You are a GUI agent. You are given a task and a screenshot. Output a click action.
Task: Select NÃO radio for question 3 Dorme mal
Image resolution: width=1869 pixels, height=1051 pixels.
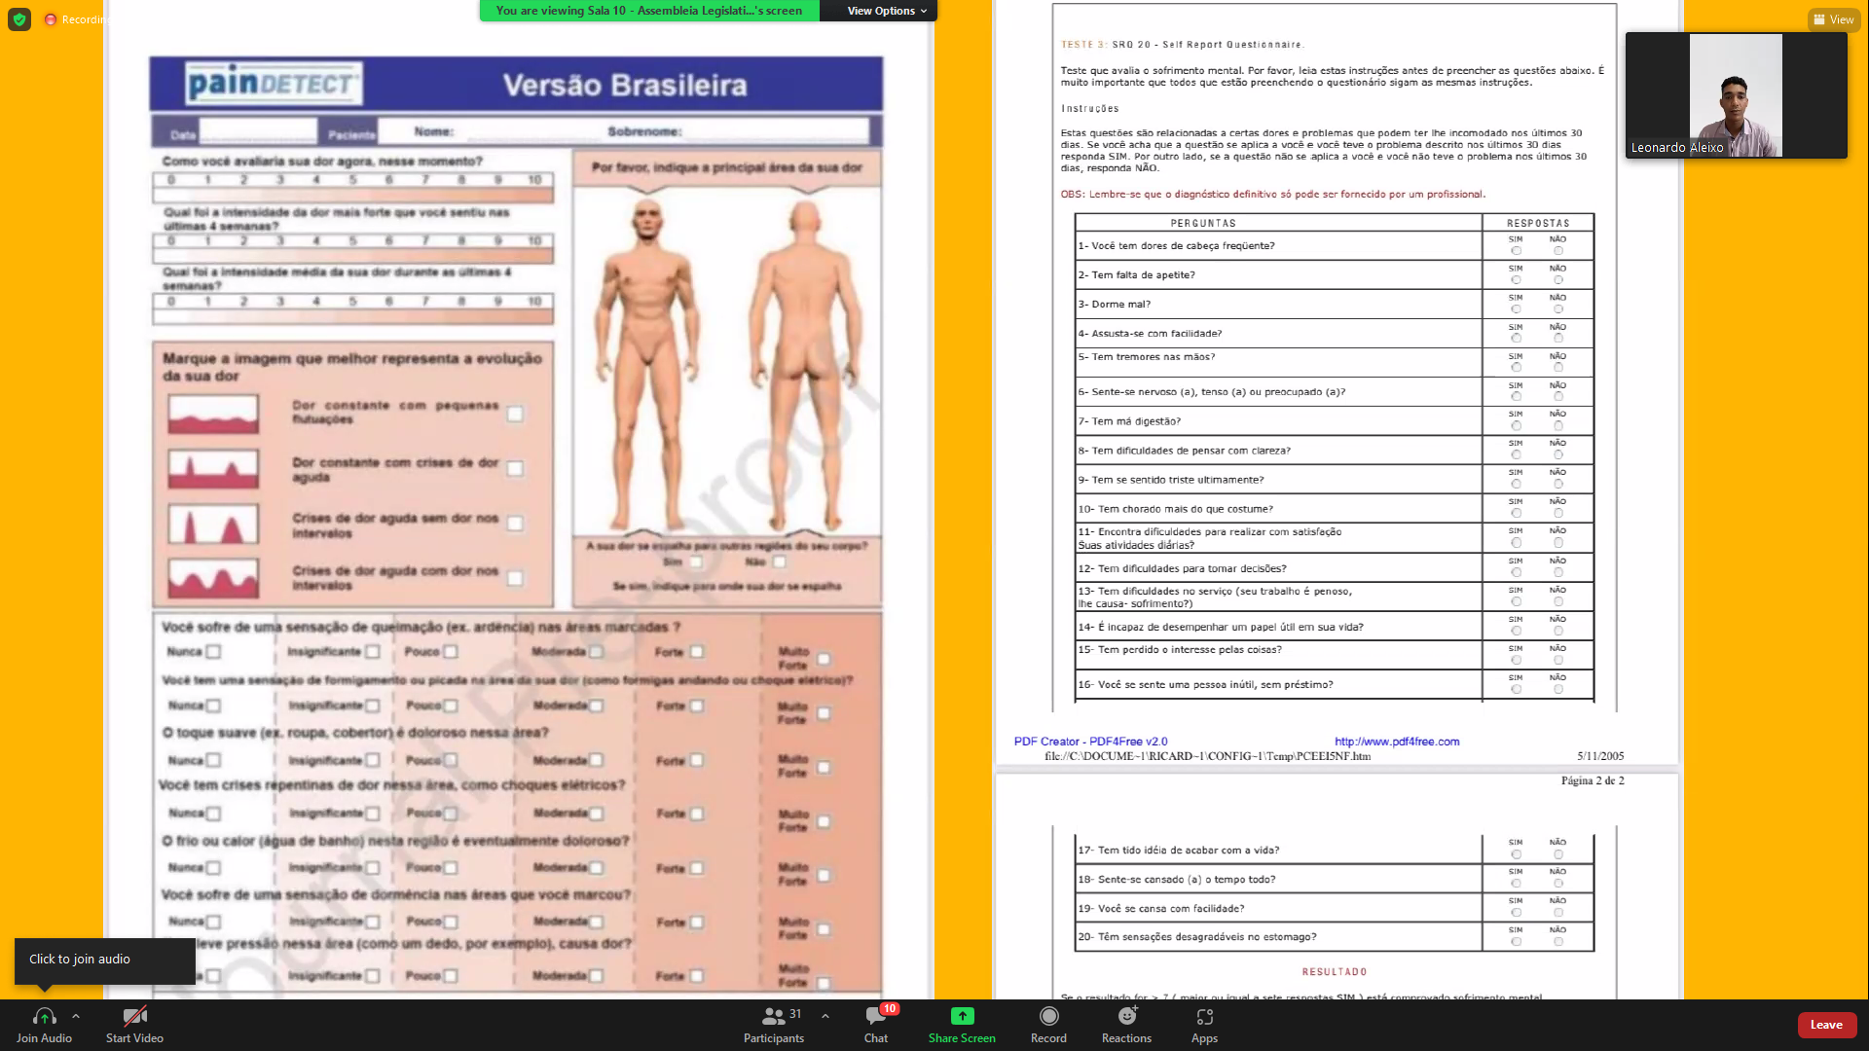pyautogui.click(x=1558, y=309)
